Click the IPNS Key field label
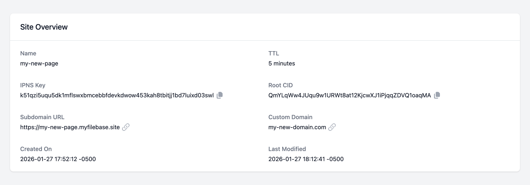The image size is (530, 185). click(33, 85)
